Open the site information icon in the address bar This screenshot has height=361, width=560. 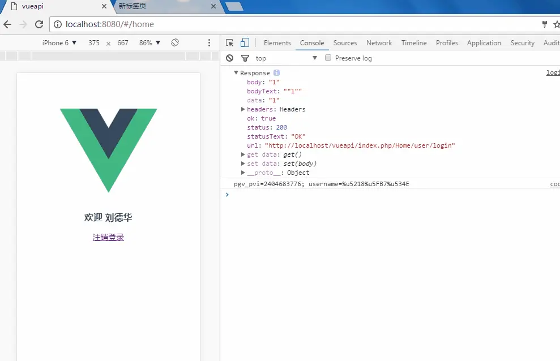click(58, 24)
